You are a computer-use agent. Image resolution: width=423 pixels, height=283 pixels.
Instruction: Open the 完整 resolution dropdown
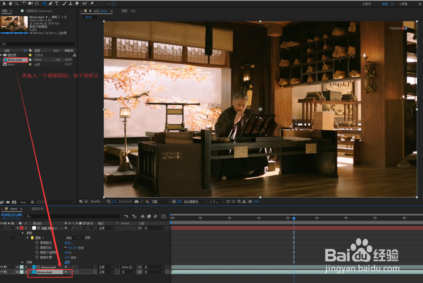[160, 201]
